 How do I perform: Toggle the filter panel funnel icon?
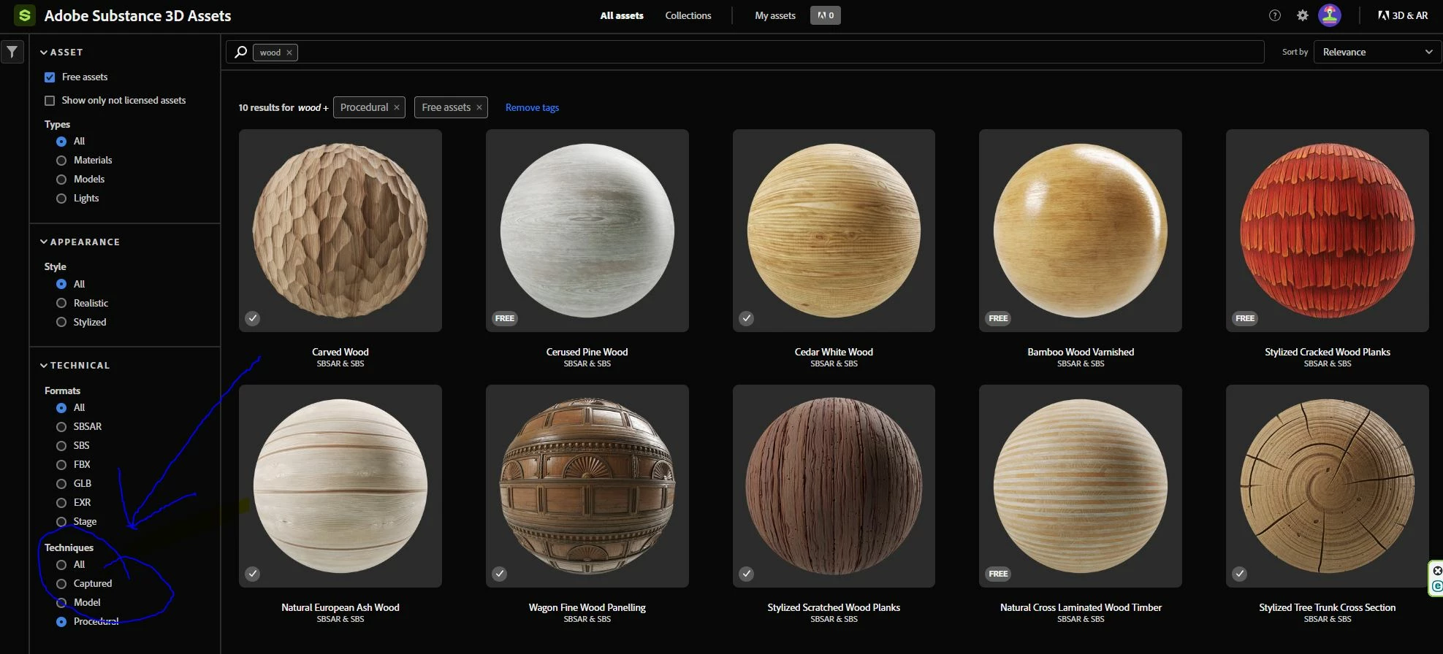point(12,52)
